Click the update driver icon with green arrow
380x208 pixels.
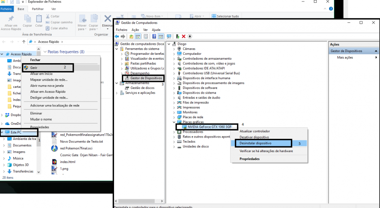(177, 37)
